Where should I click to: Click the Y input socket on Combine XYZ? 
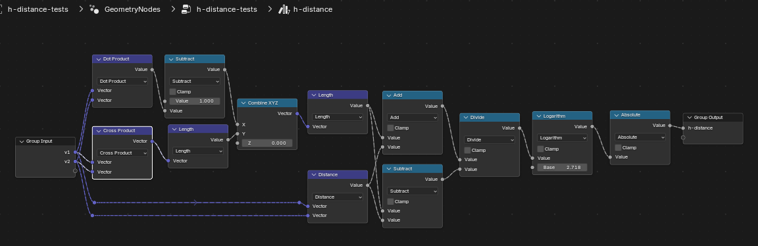(x=238, y=134)
